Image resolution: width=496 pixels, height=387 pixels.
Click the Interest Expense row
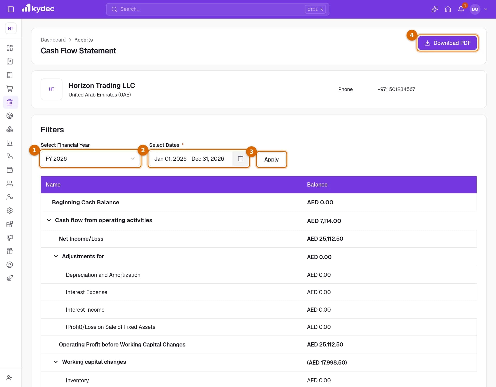tap(259, 292)
